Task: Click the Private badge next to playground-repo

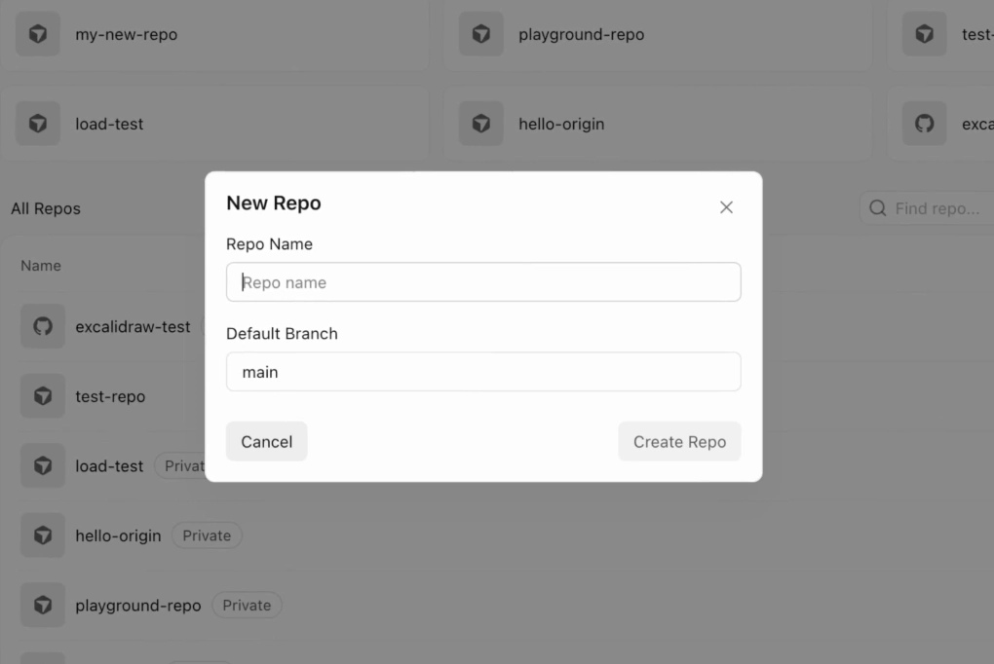Action: (x=247, y=605)
